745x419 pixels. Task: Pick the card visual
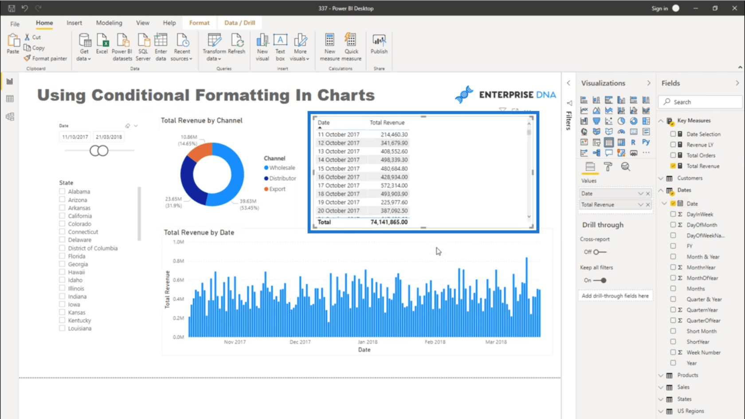tap(634, 132)
